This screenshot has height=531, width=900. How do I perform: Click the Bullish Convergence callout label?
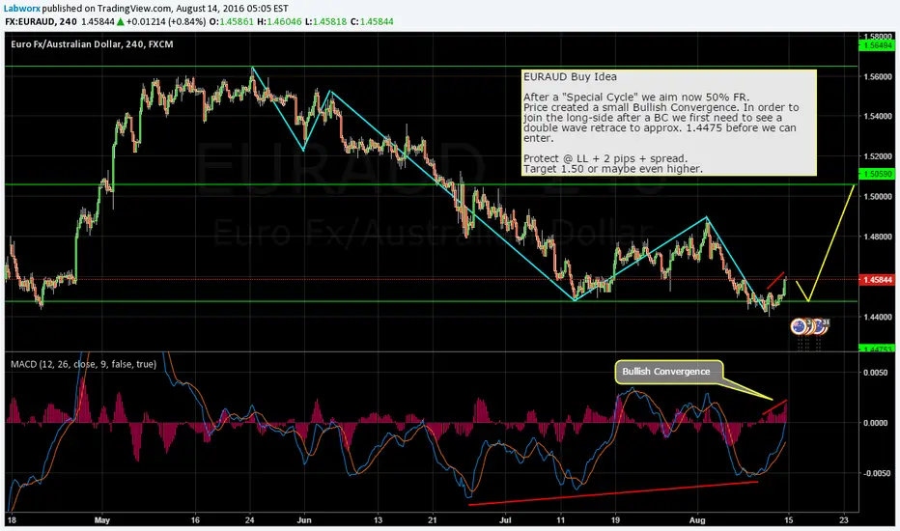(668, 372)
